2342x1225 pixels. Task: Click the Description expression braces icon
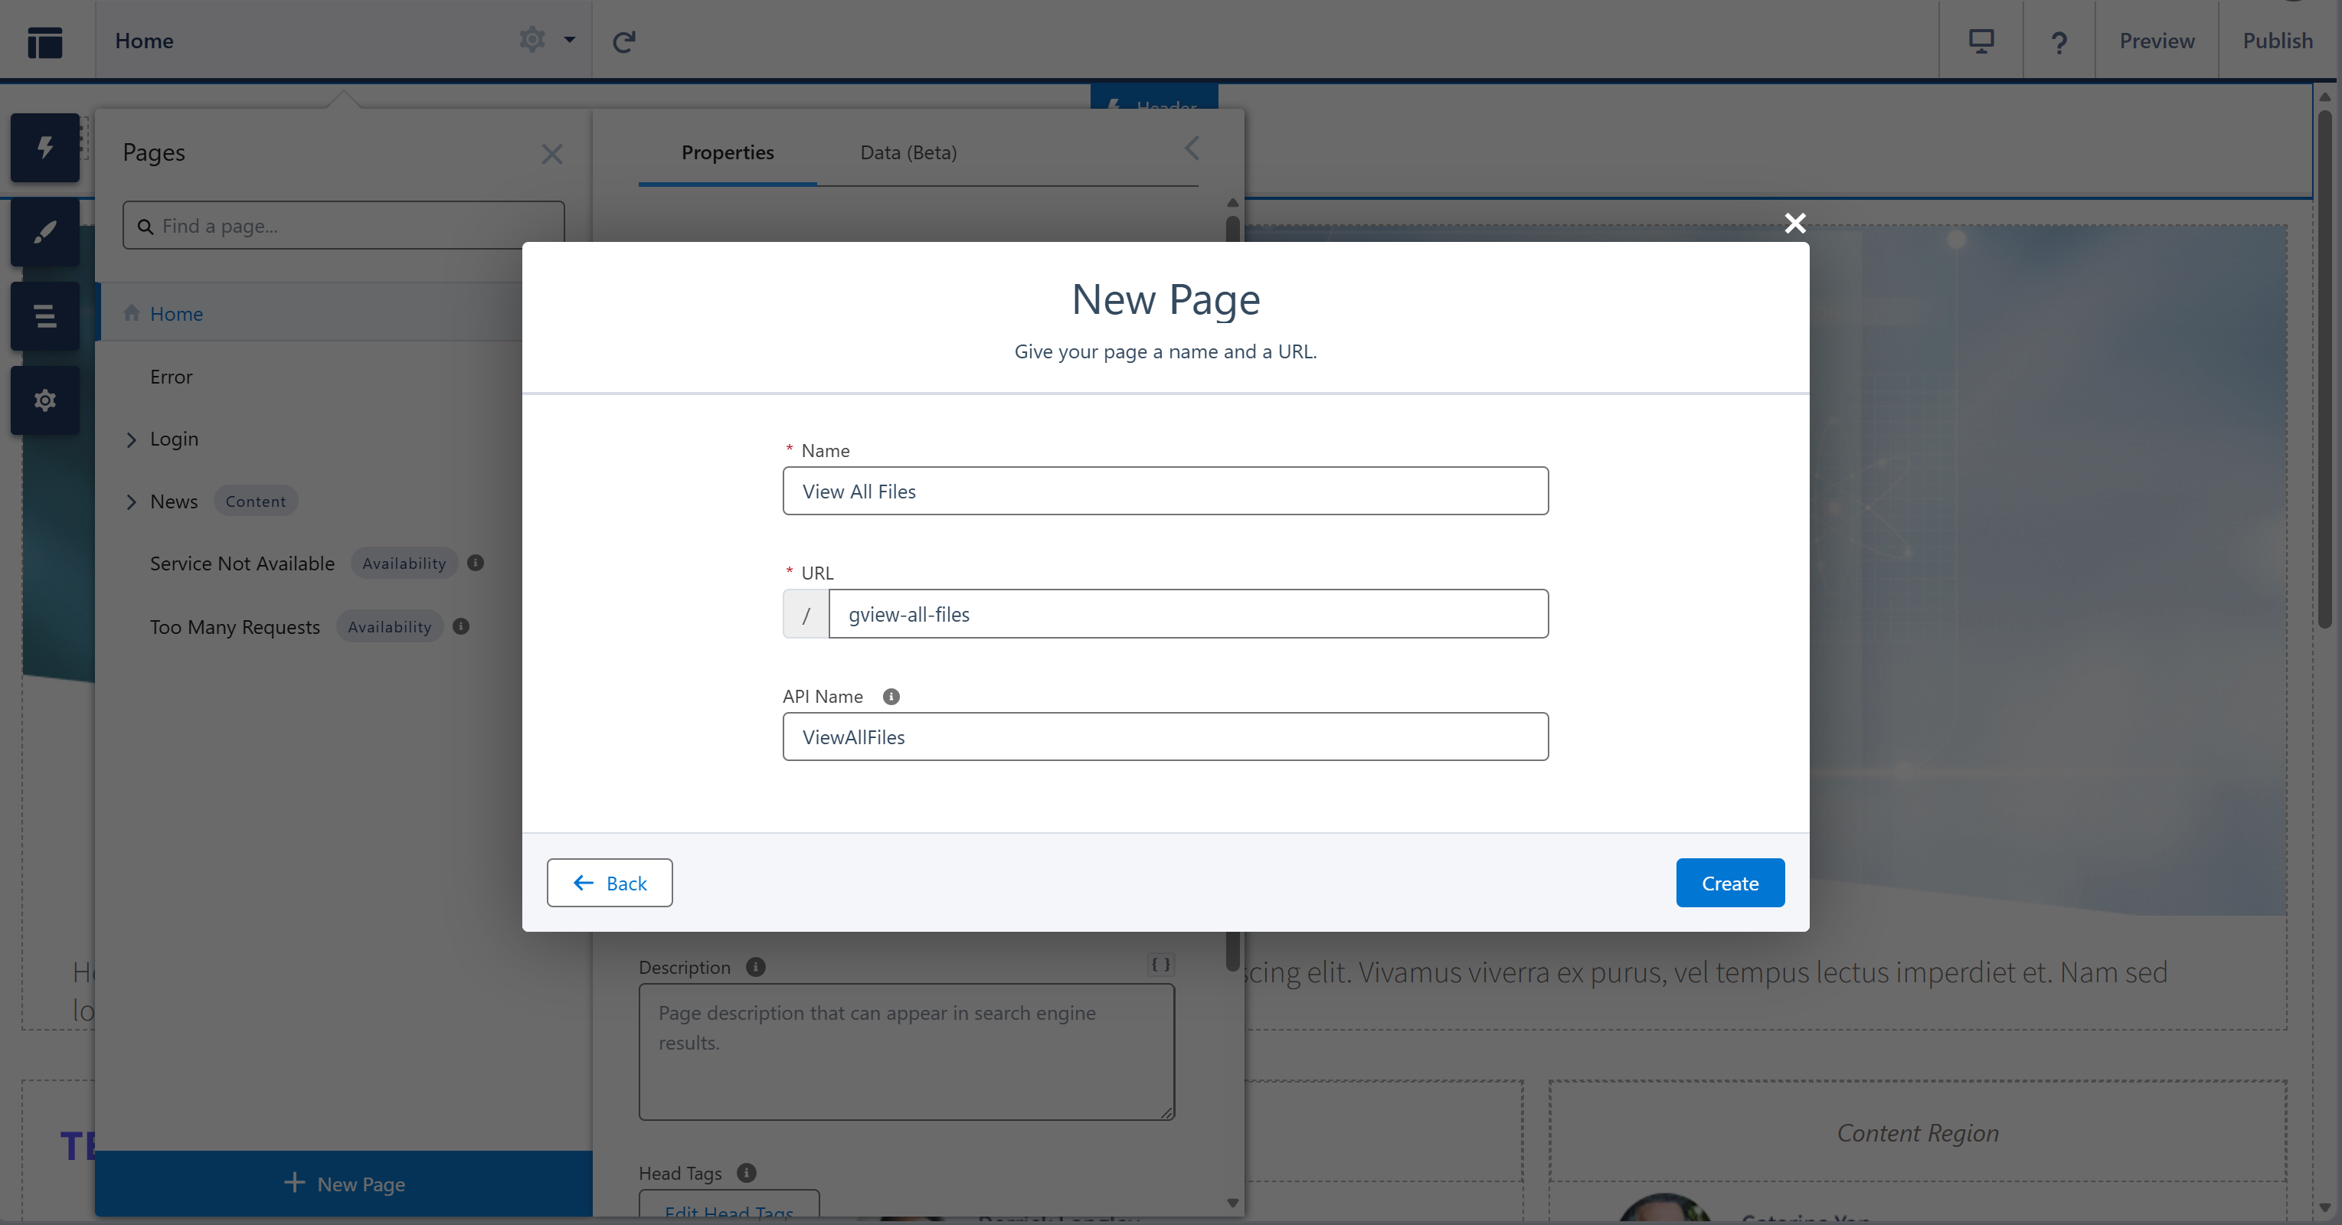pos(1161,964)
